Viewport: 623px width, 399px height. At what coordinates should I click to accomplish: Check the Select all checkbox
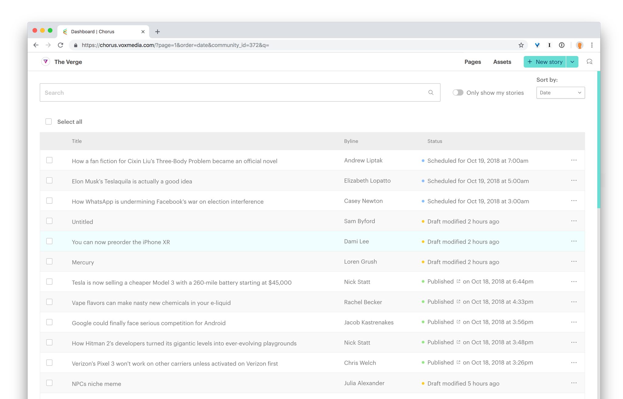tap(49, 122)
